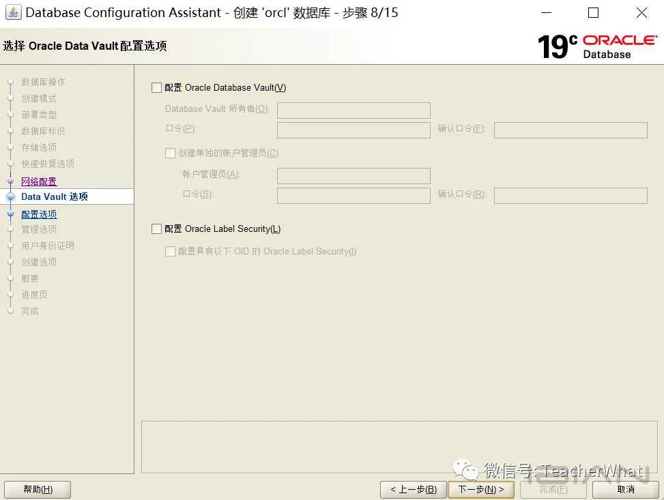Click the 数据库操作 step text
Image resolution: width=664 pixels, height=500 pixels.
coord(43,82)
